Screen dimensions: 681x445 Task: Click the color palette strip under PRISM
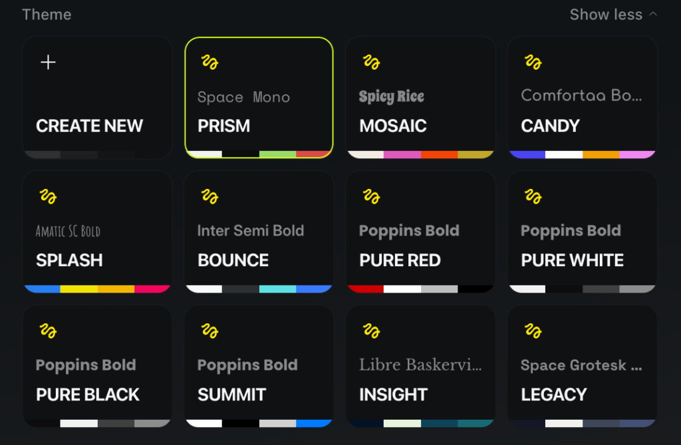[x=259, y=155]
